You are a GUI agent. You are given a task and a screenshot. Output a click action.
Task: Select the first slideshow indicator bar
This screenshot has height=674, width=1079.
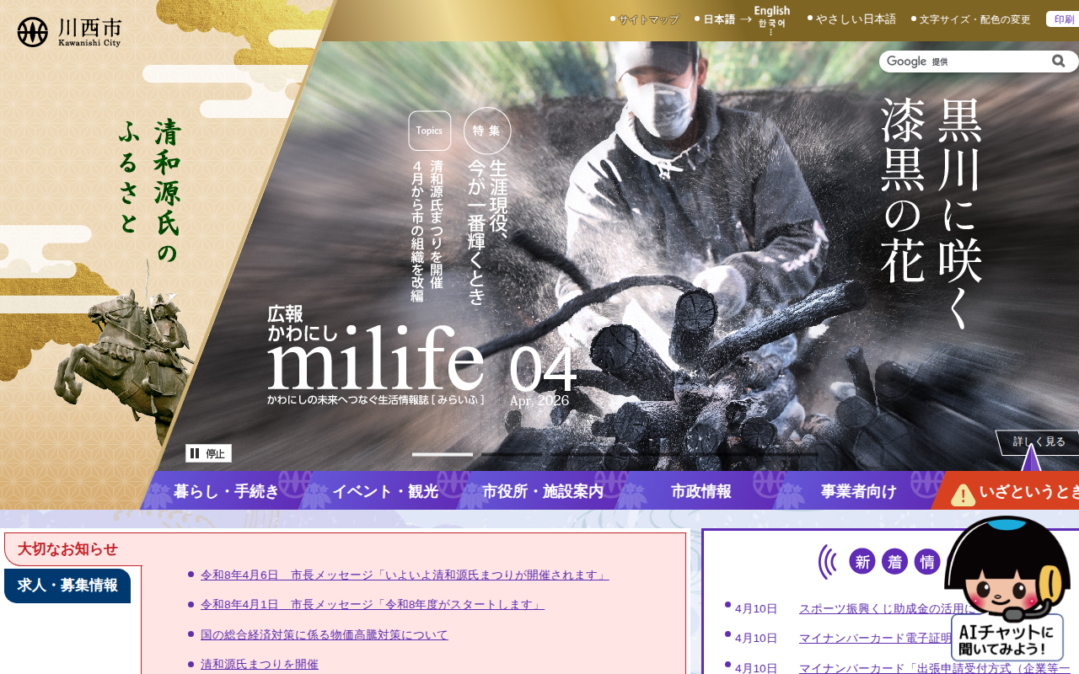[443, 454]
